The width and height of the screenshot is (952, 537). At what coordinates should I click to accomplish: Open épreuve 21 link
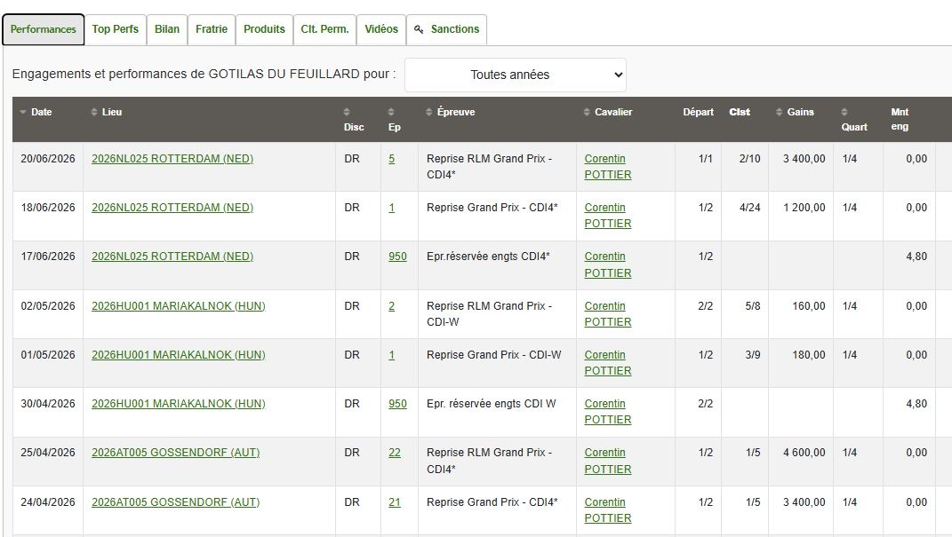click(x=395, y=501)
